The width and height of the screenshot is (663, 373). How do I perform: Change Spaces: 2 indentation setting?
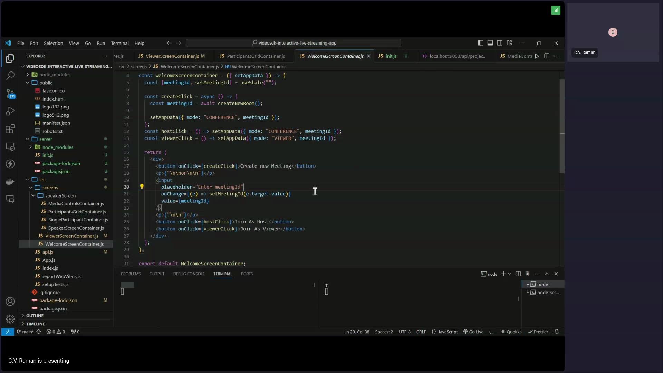point(384,332)
